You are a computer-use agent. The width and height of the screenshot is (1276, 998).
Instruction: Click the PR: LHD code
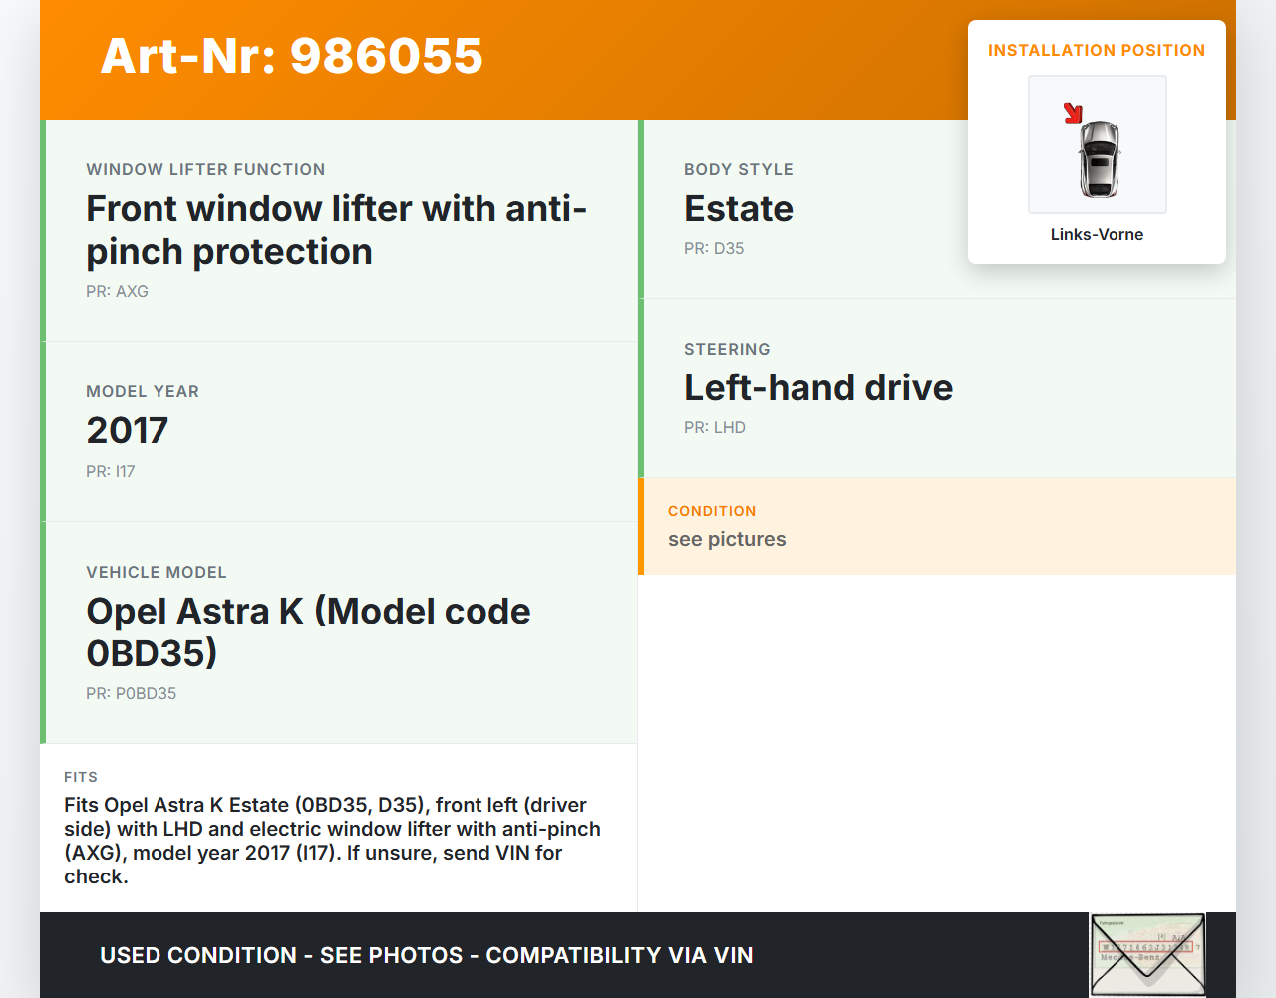(x=714, y=427)
